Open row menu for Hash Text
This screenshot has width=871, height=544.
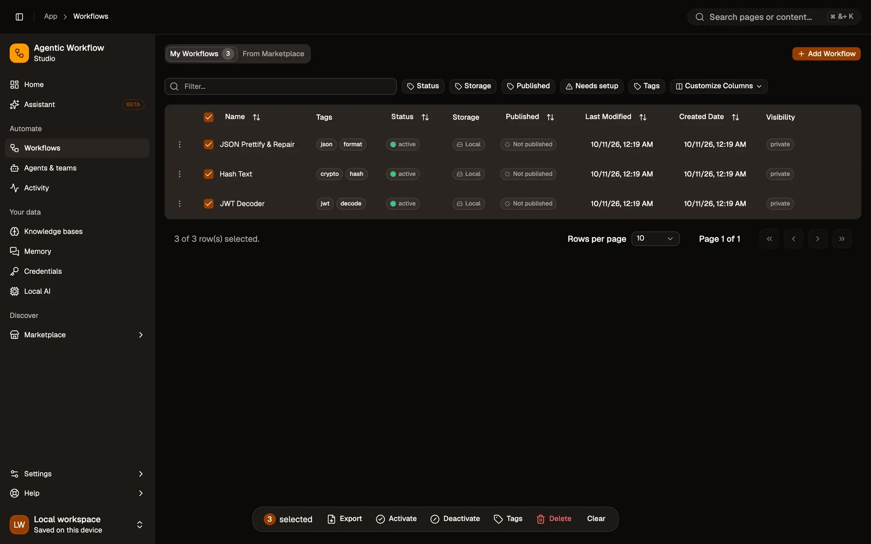179,174
